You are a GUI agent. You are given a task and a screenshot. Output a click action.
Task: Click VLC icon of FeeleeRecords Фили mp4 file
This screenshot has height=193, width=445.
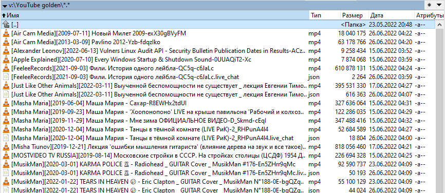tap(6, 68)
